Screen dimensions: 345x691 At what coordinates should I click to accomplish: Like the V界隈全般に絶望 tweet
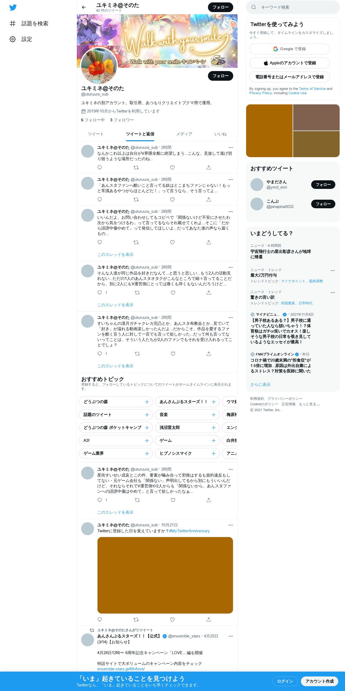click(172, 167)
